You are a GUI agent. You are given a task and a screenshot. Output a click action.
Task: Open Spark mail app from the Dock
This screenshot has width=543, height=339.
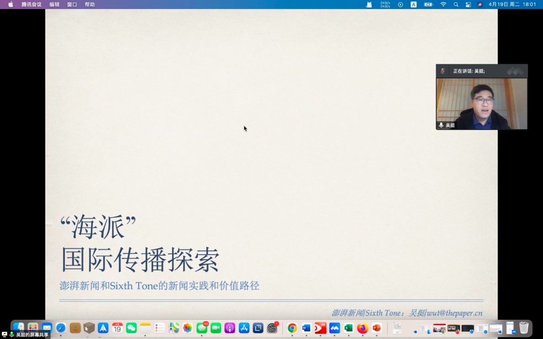coord(103,328)
